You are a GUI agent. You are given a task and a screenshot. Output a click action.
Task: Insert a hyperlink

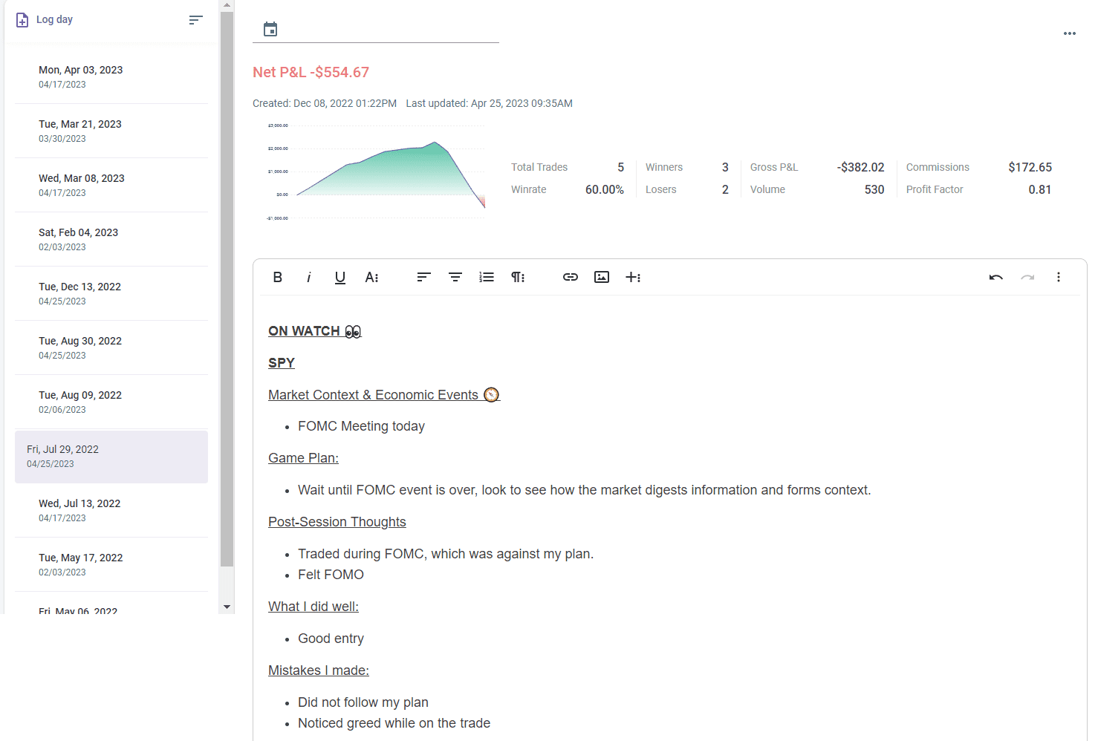pos(571,277)
